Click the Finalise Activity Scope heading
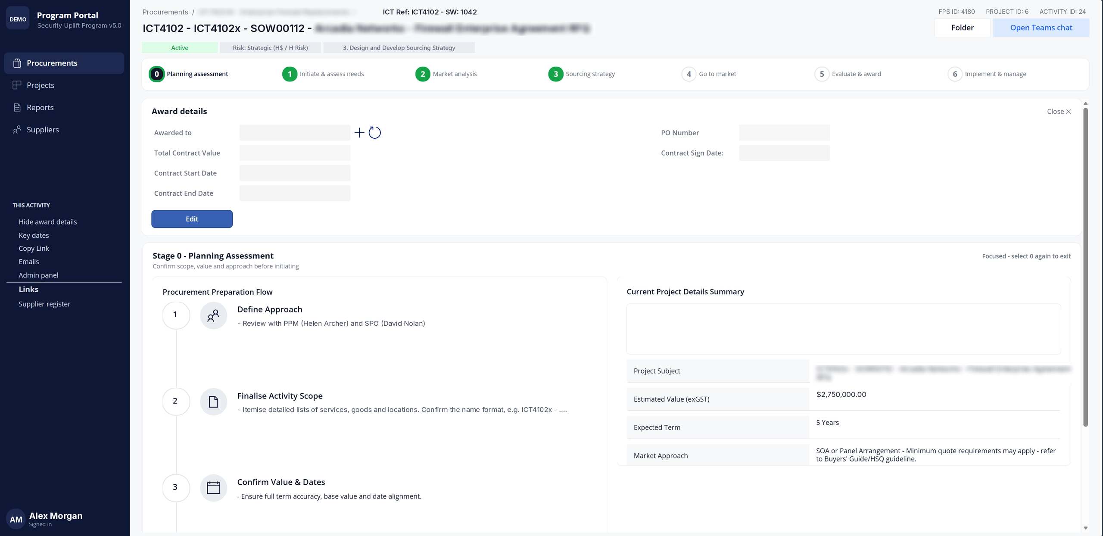 coord(280,396)
